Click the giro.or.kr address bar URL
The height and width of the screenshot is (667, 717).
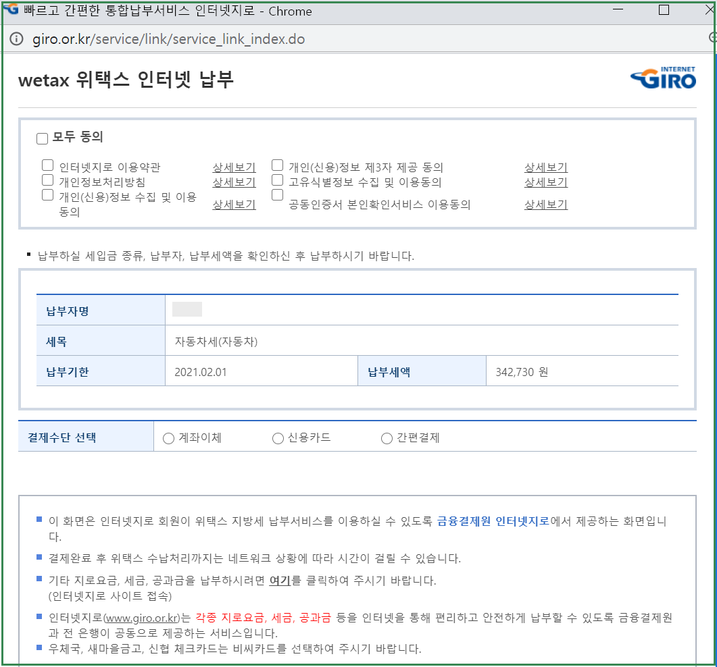169,39
